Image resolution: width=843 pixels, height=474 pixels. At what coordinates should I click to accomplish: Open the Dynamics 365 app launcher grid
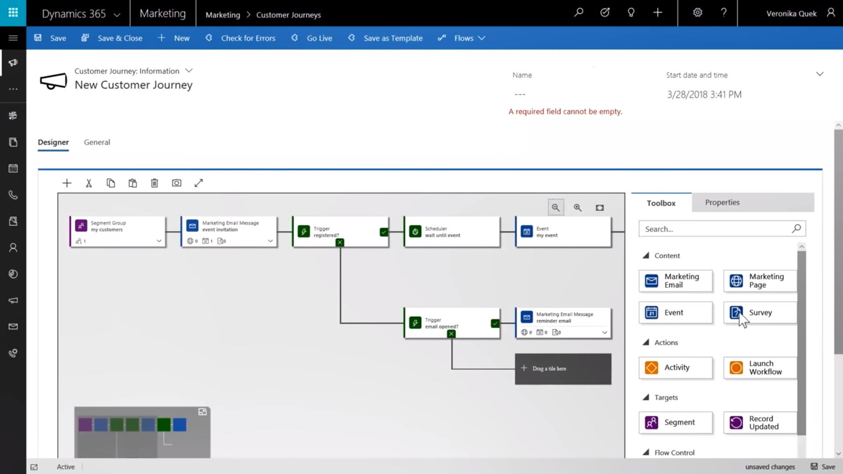point(13,13)
